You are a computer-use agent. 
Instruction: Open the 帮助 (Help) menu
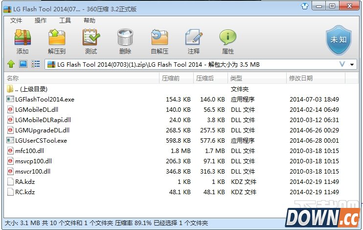click(x=90, y=21)
